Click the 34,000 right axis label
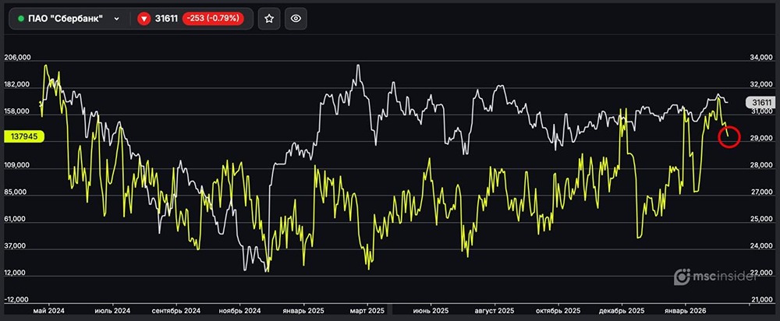 point(761,58)
